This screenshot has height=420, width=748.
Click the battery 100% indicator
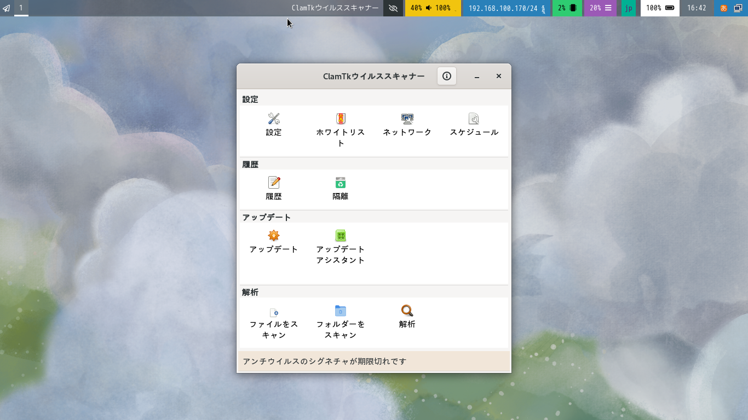click(x=660, y=8)
